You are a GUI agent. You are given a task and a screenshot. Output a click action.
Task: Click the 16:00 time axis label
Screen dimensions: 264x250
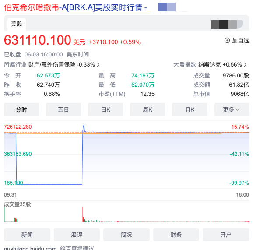[243, 195]
